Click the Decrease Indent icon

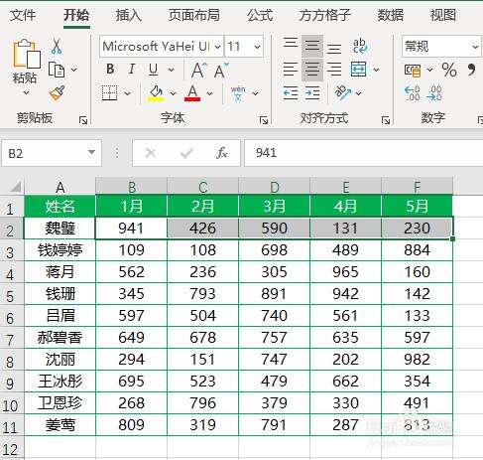(291, 93)
